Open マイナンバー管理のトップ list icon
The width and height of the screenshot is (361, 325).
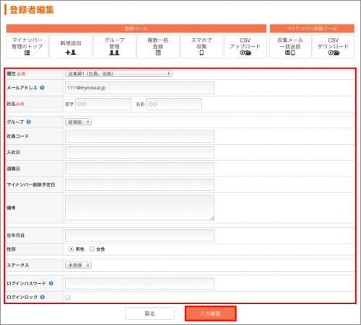[27, 53]
